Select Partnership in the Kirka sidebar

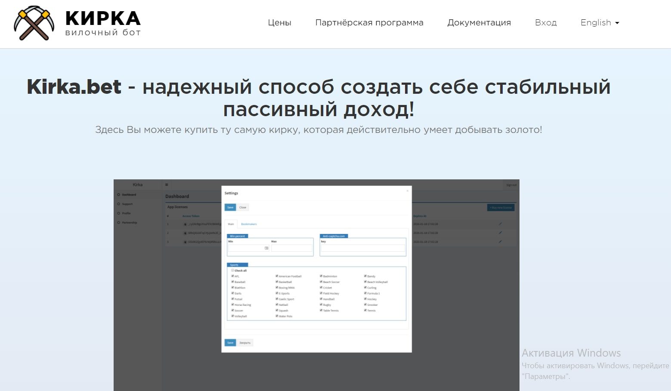click(127, 223)
